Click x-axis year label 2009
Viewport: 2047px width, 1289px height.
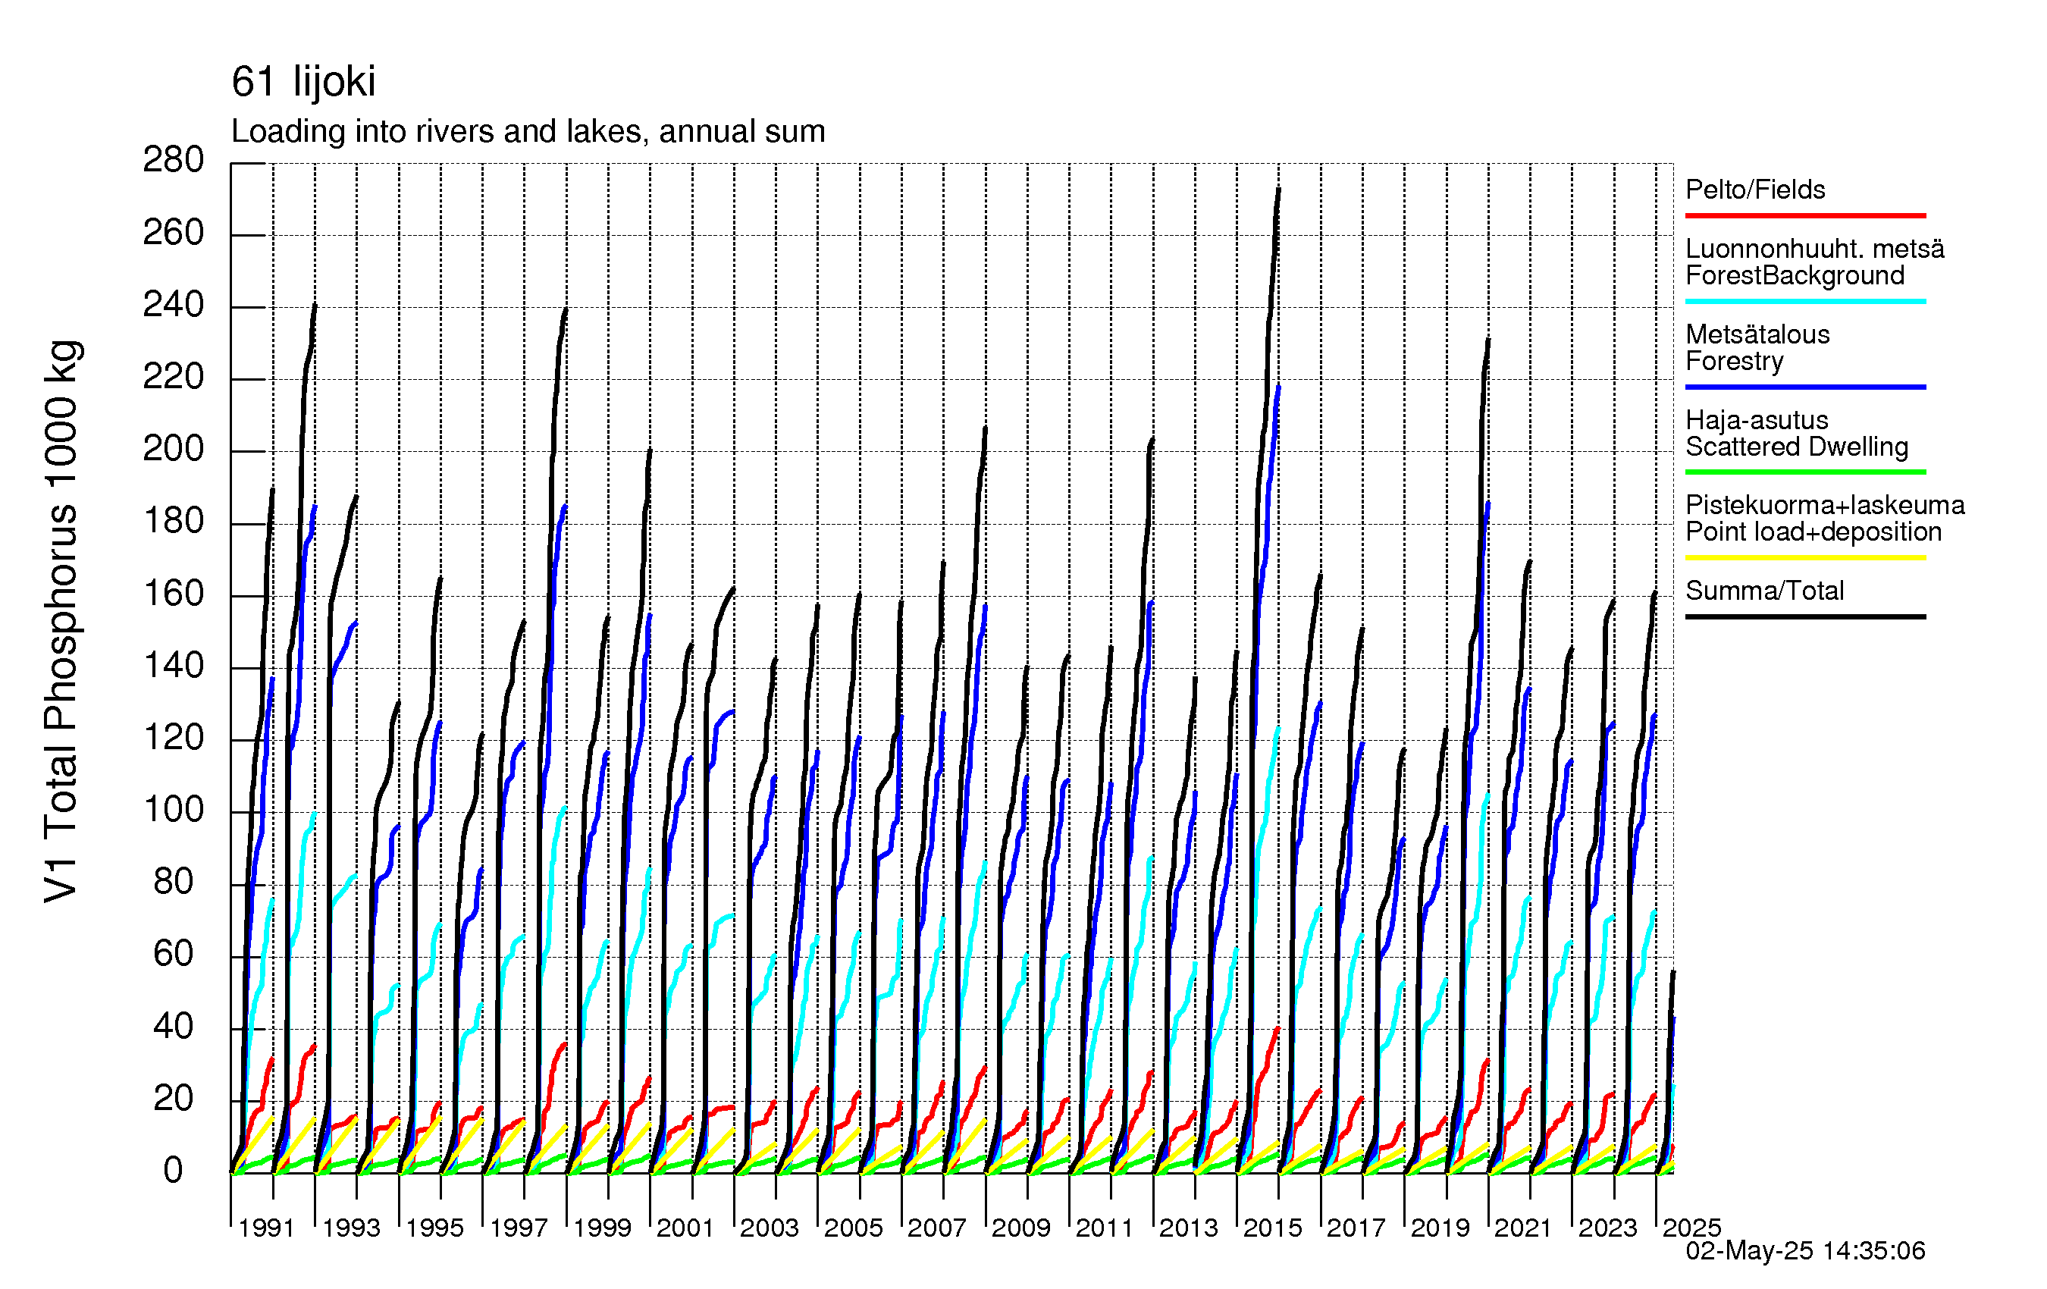point(1021,1228)
